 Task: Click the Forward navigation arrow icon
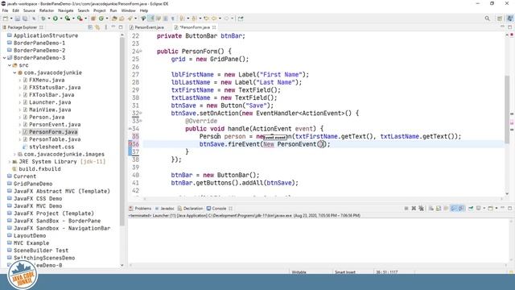point(226,19)
